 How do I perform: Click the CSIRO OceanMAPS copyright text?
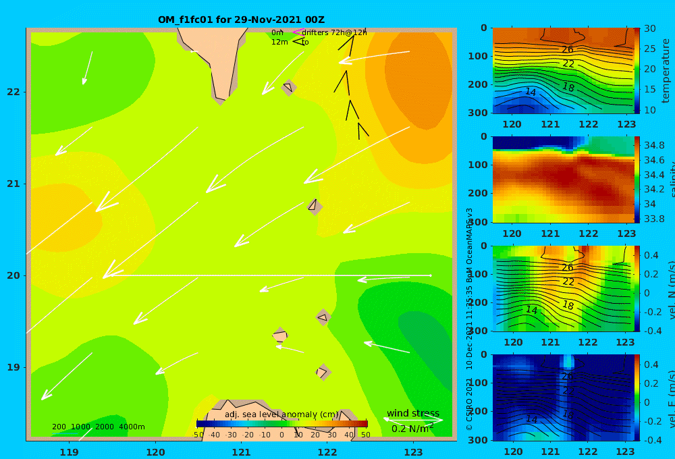point(469,319)
